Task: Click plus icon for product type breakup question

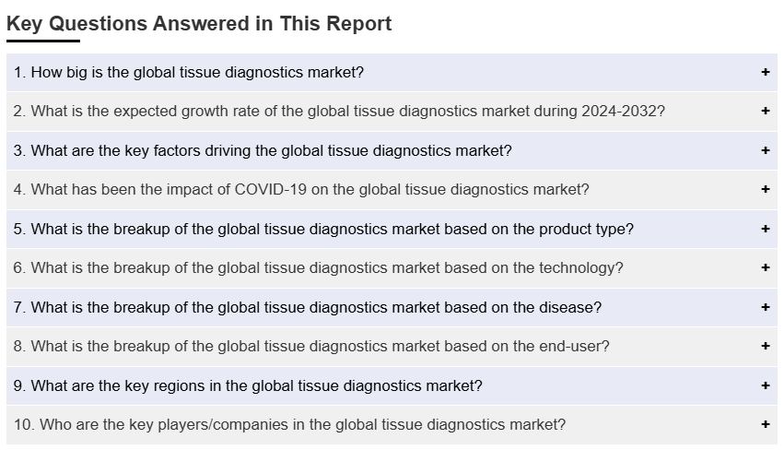Action: [x=765, y=229]
